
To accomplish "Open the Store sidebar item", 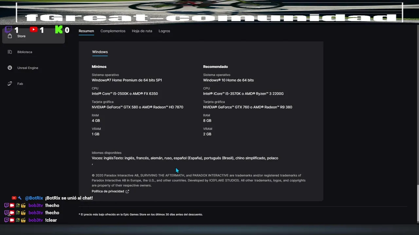I will click(x=33, y=36).
